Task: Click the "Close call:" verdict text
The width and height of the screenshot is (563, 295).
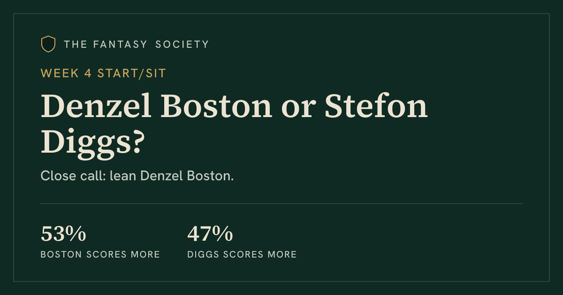Action: (73, 176)
